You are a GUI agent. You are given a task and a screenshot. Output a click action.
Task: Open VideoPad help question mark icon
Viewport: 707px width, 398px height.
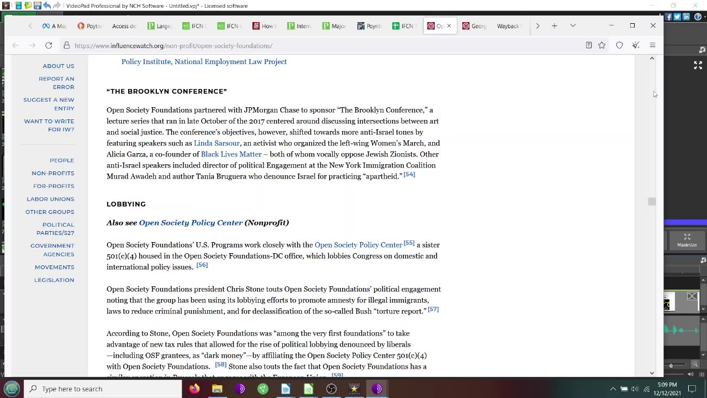tap(698, 17)
